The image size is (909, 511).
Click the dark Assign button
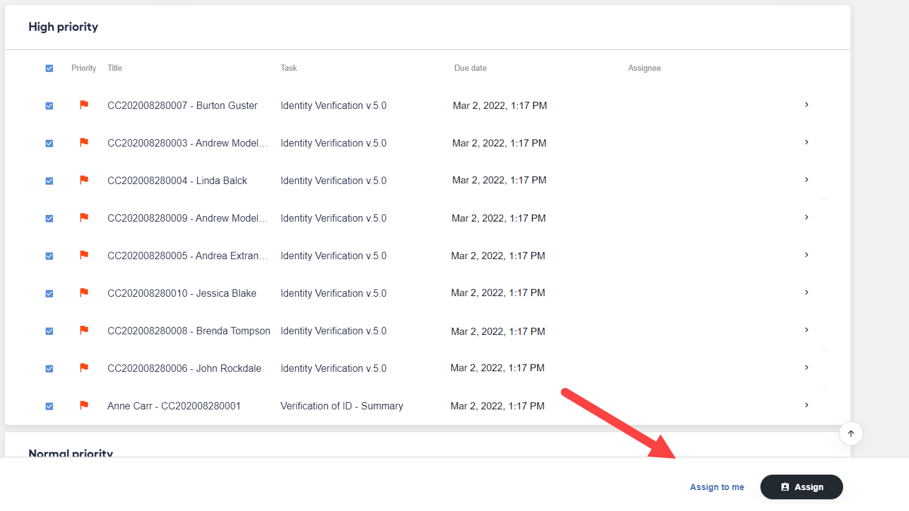pyautogui.click(x=801, y=487)
